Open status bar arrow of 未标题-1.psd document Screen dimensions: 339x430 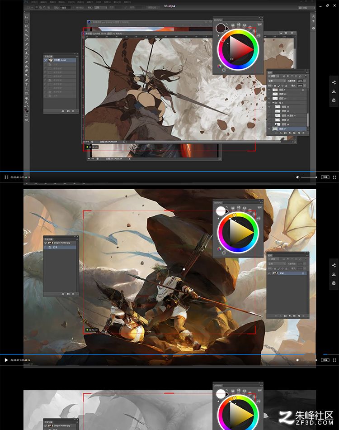124,142
